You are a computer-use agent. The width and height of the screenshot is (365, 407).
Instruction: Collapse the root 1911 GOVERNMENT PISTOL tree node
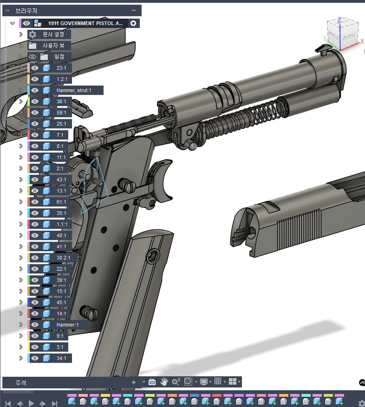13,23
